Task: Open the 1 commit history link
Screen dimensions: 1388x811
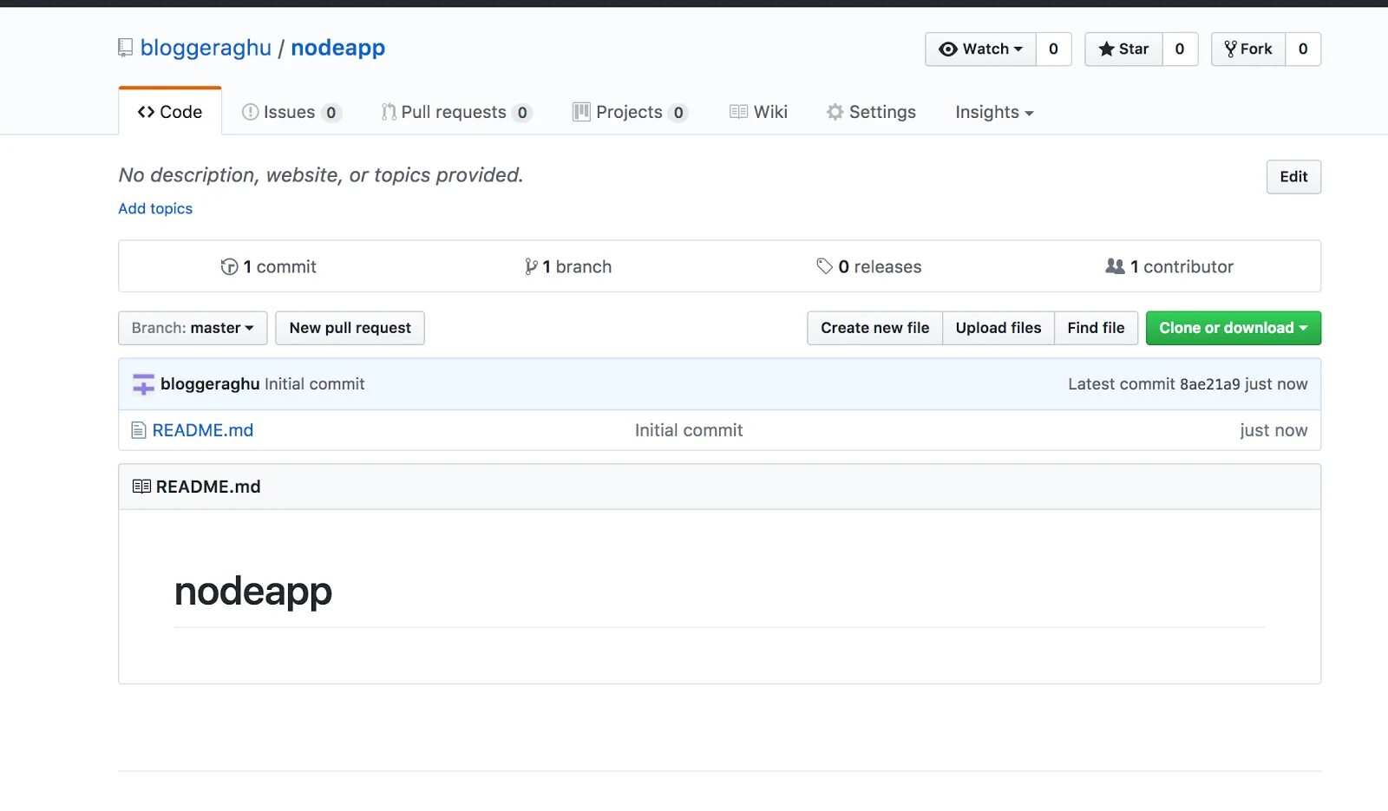Action: (x=269, y=266)
